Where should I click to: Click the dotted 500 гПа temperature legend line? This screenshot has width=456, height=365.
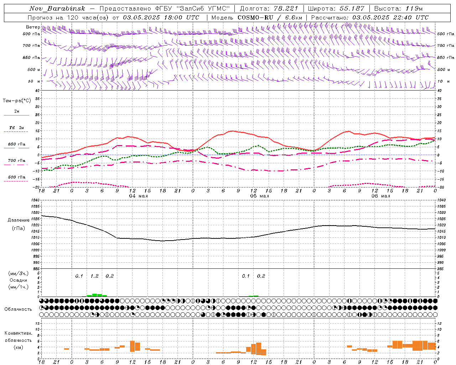click(x=16, y=181)
